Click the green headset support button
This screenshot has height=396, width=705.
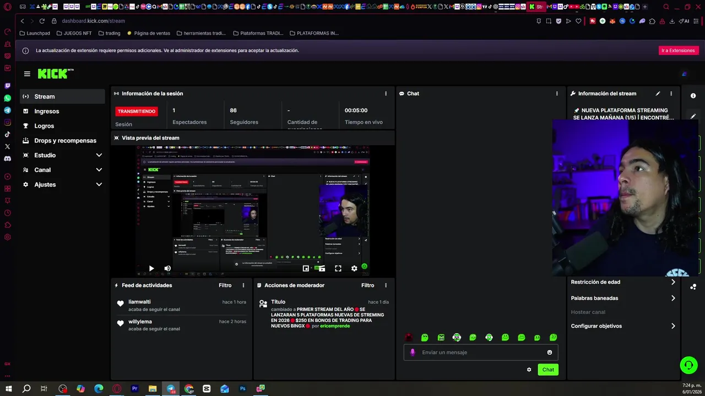point(688,365)
